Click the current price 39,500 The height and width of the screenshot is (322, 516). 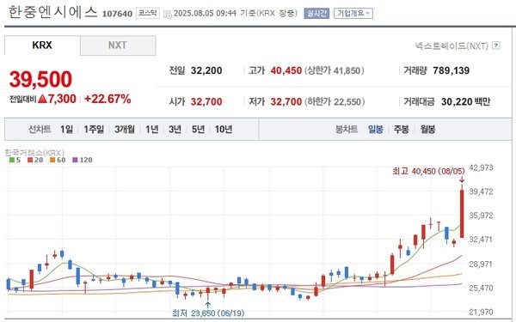[40, 79]
